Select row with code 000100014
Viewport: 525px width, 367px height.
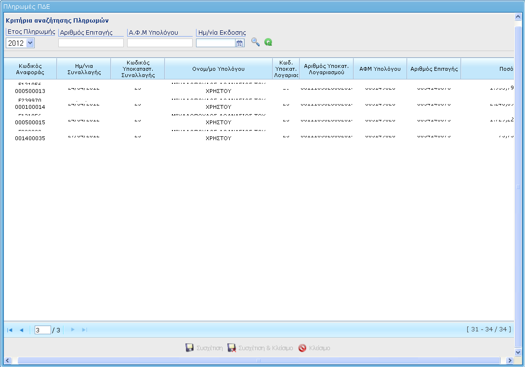click(x=259, y=104)
